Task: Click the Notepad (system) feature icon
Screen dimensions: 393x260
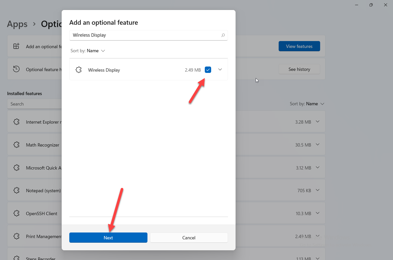Action: tap(17, 190)
